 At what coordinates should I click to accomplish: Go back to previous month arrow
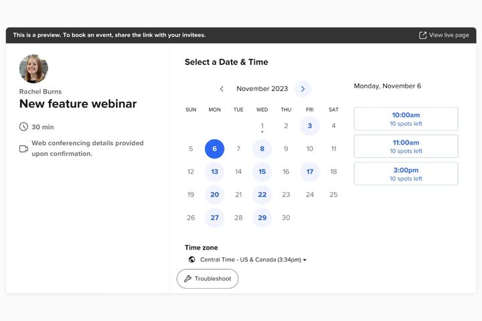pyautogui.click(x=222, y=89)
